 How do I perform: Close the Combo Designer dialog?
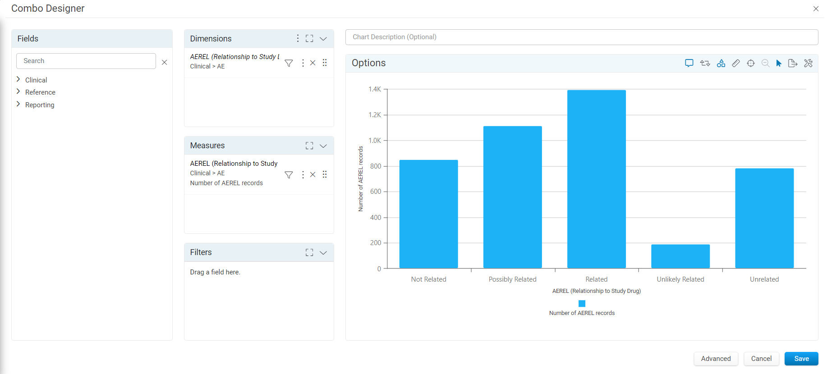click(x=816, y=9)
